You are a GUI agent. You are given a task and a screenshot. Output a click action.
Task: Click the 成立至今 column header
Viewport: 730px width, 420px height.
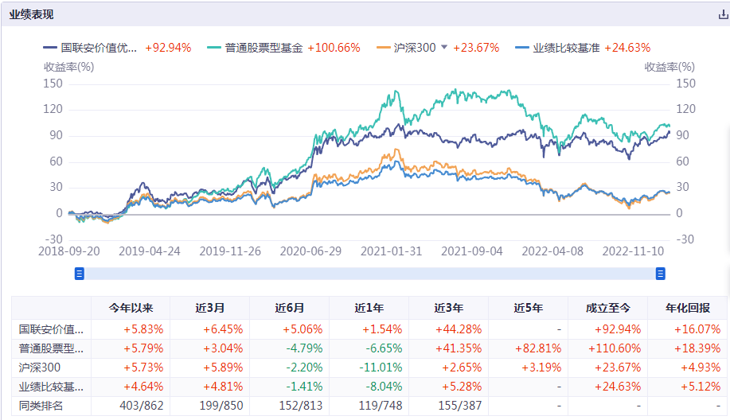[x=607, y=309]
